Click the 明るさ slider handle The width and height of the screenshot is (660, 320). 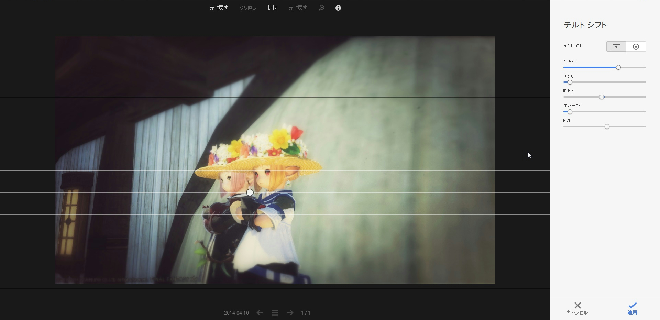point(602,97)
